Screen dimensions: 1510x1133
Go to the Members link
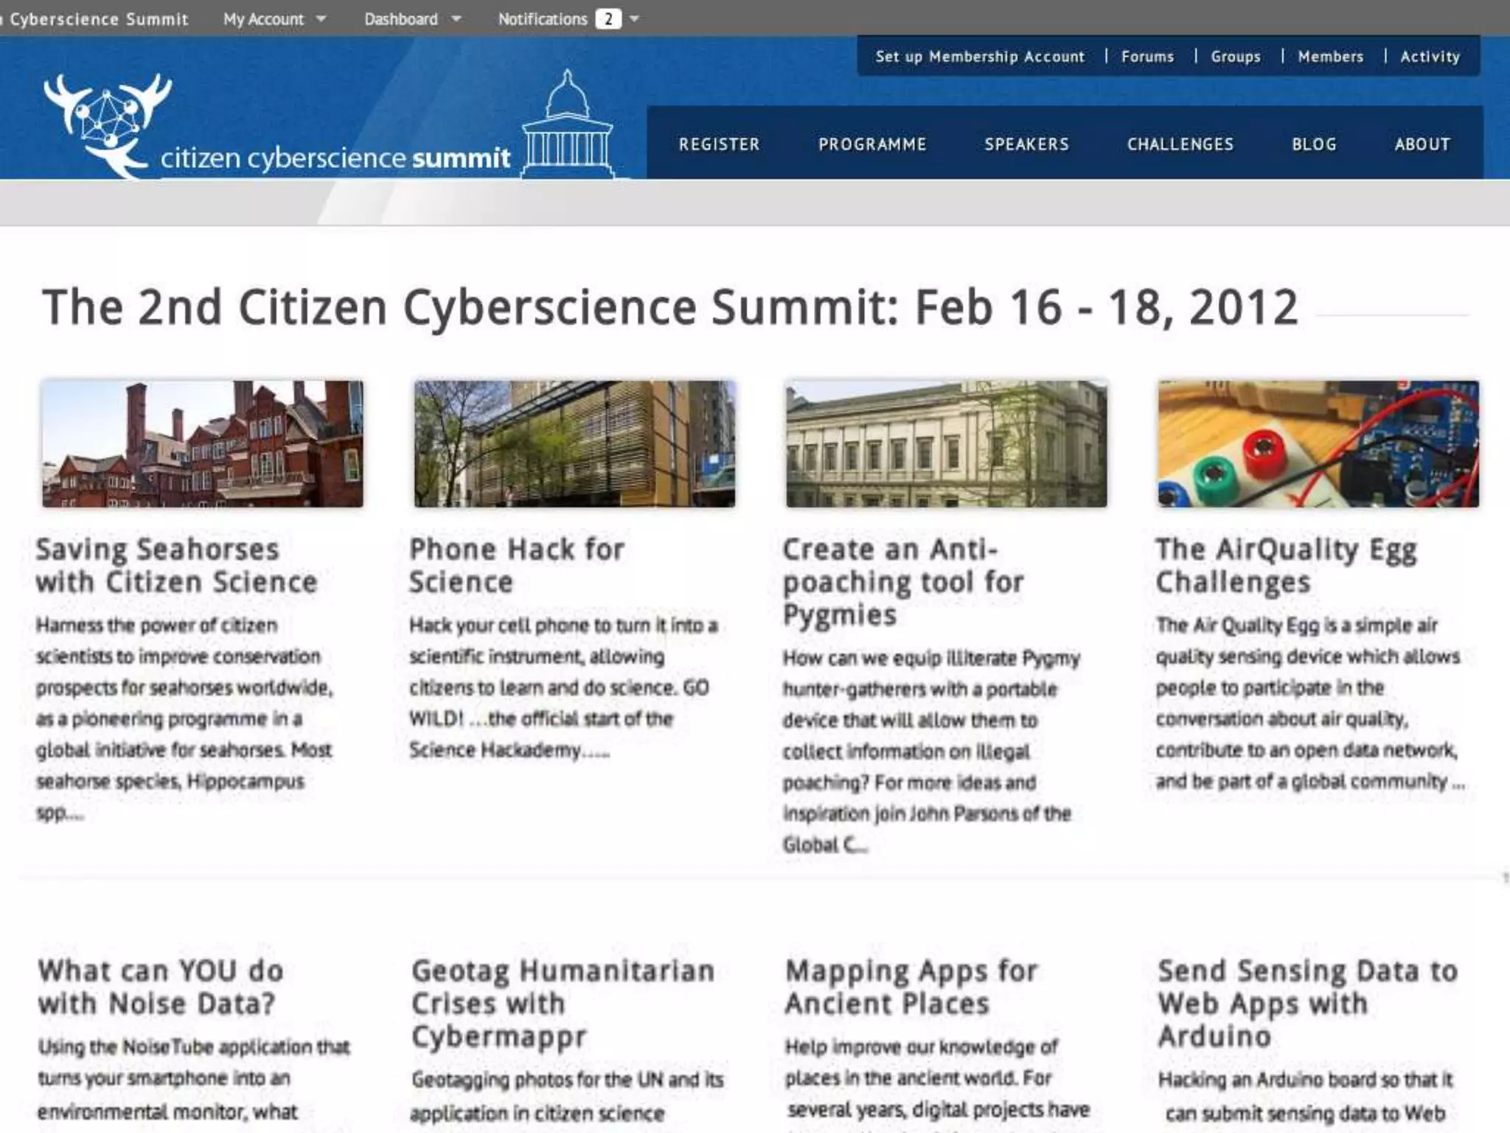1331,57
